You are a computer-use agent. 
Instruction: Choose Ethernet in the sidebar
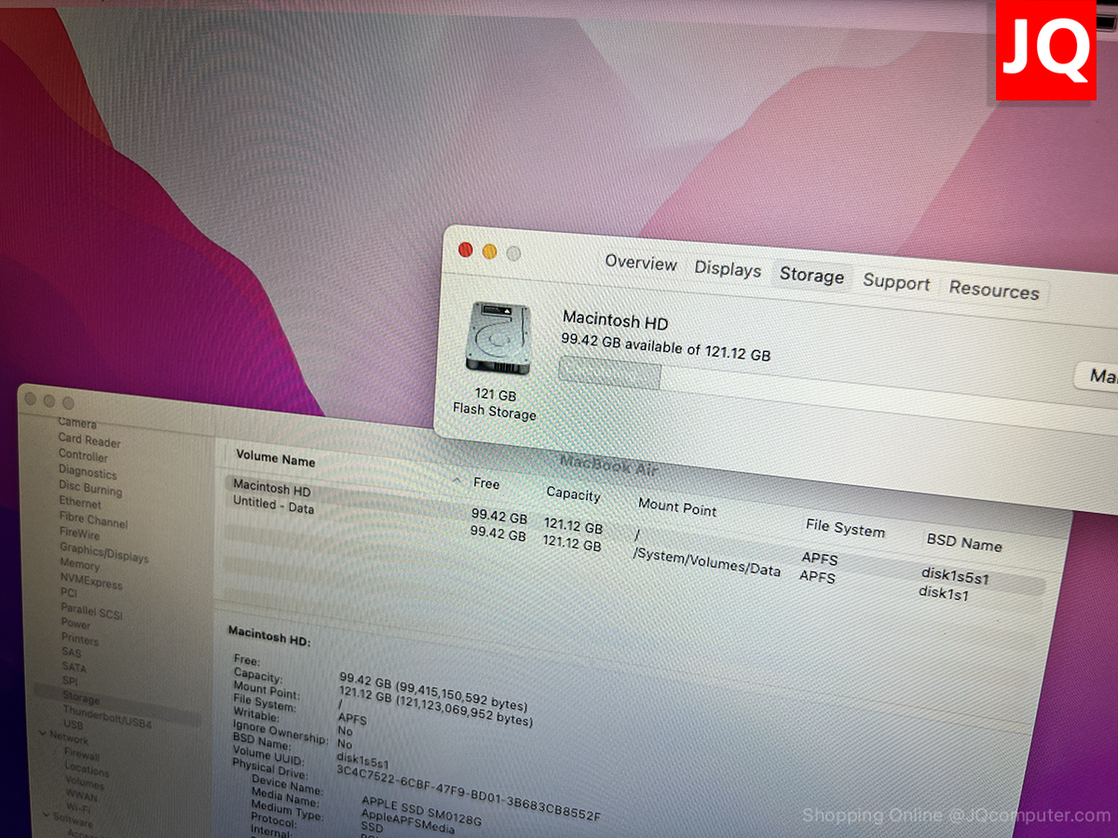[x=80, y=503]
